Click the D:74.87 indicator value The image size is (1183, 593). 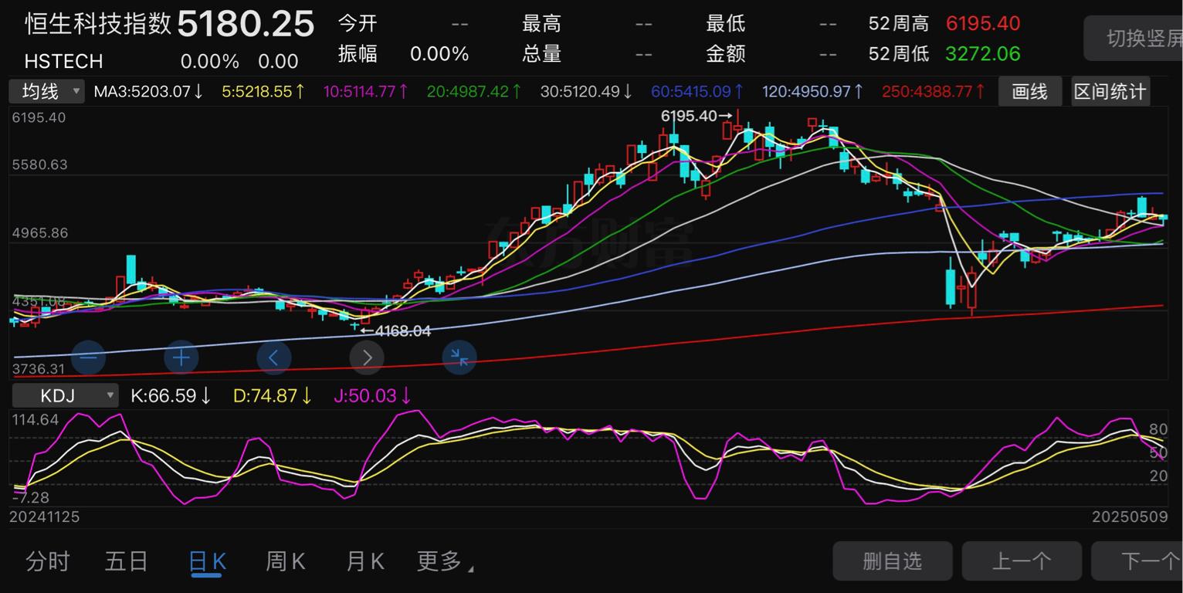273,396
